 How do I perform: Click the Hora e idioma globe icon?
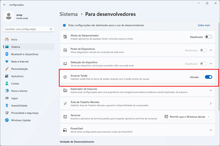coord(7,91)
